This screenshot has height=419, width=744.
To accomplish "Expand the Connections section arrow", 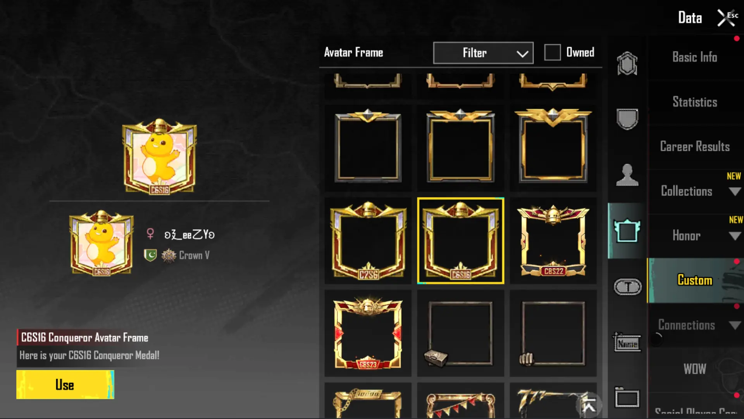I will click(x=735, y=325).
